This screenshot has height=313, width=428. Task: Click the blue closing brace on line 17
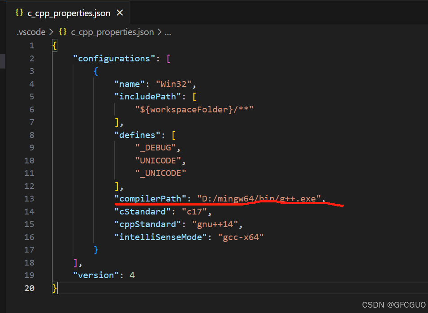pos(96,250)
